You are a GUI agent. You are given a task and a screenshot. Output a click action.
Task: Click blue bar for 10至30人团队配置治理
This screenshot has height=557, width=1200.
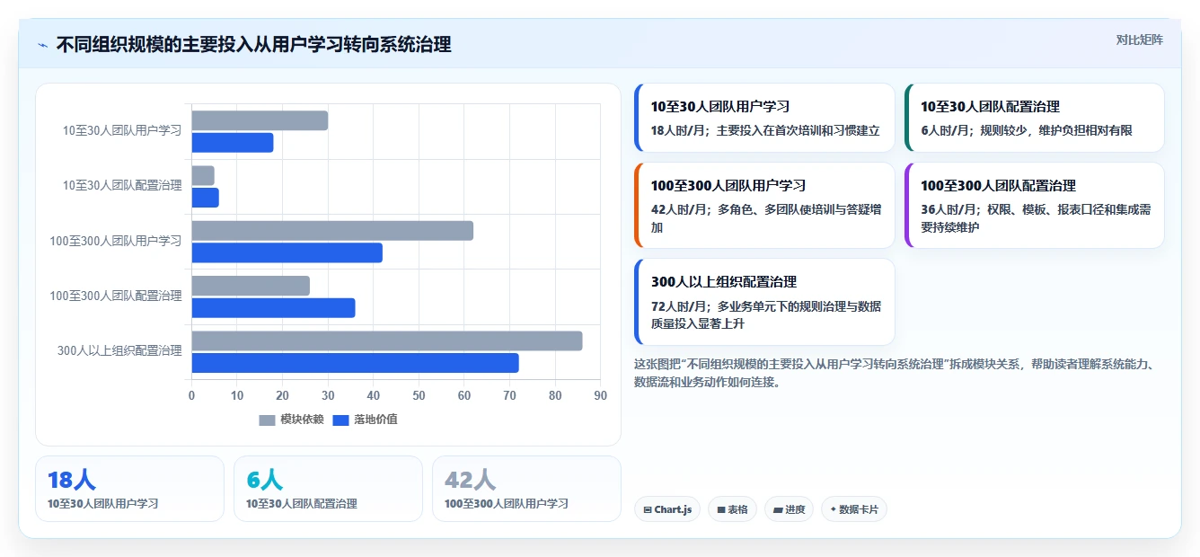[x=205, y=198]
